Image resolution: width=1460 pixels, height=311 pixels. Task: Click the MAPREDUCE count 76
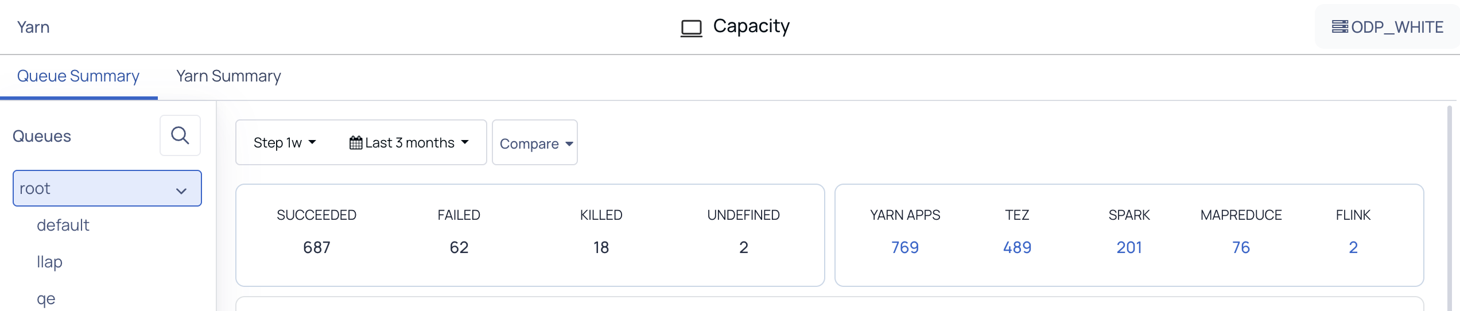(1241, 247)
